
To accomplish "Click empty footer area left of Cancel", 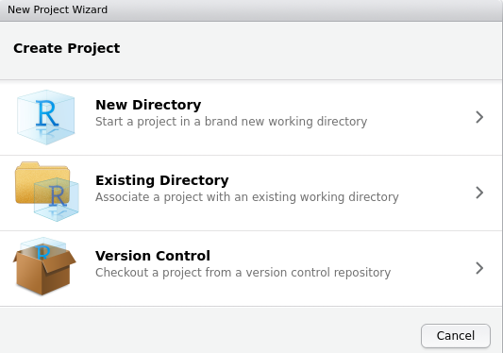I will pos(209,330).
